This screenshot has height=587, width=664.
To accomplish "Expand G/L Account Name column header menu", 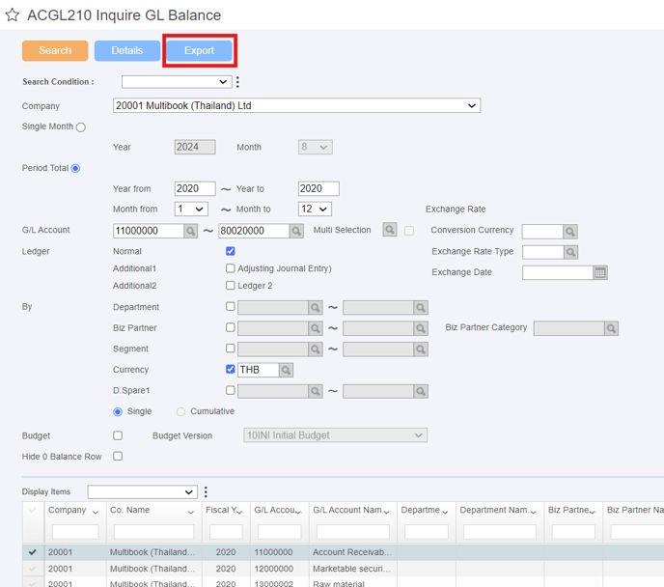I will (x=386, y=512).
